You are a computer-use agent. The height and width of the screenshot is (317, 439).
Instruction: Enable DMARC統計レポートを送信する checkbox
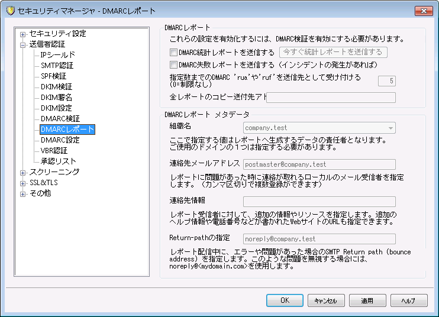pyautogui.click(x=173, y=52)
